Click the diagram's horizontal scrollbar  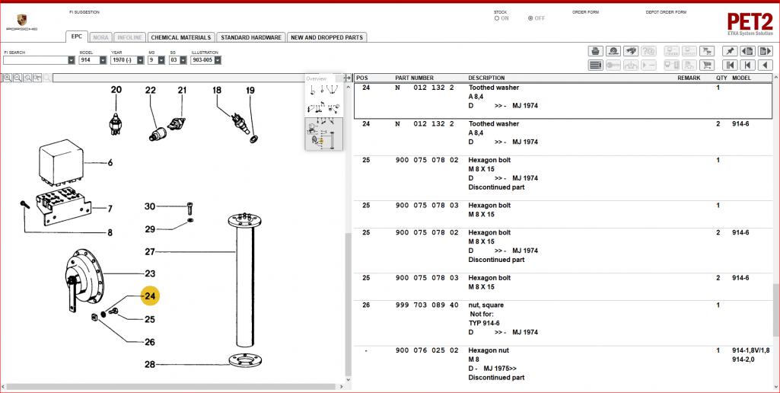coord(172,386)
